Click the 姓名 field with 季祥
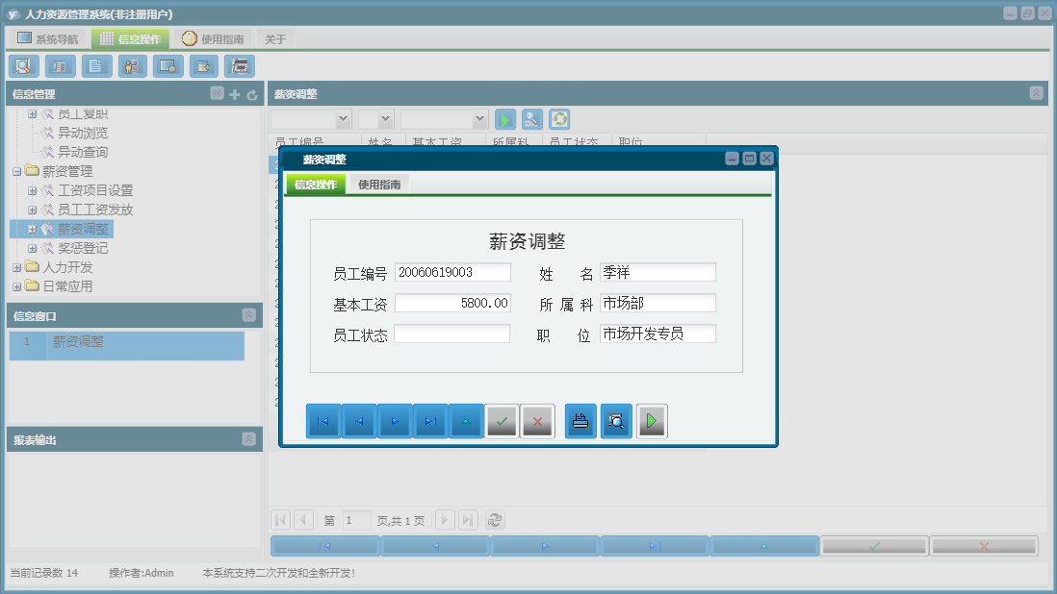The height and width of the screenshot is (594, 1057). pos(657,272)
